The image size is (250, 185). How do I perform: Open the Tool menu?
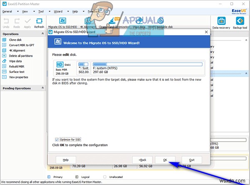(41, 12)
